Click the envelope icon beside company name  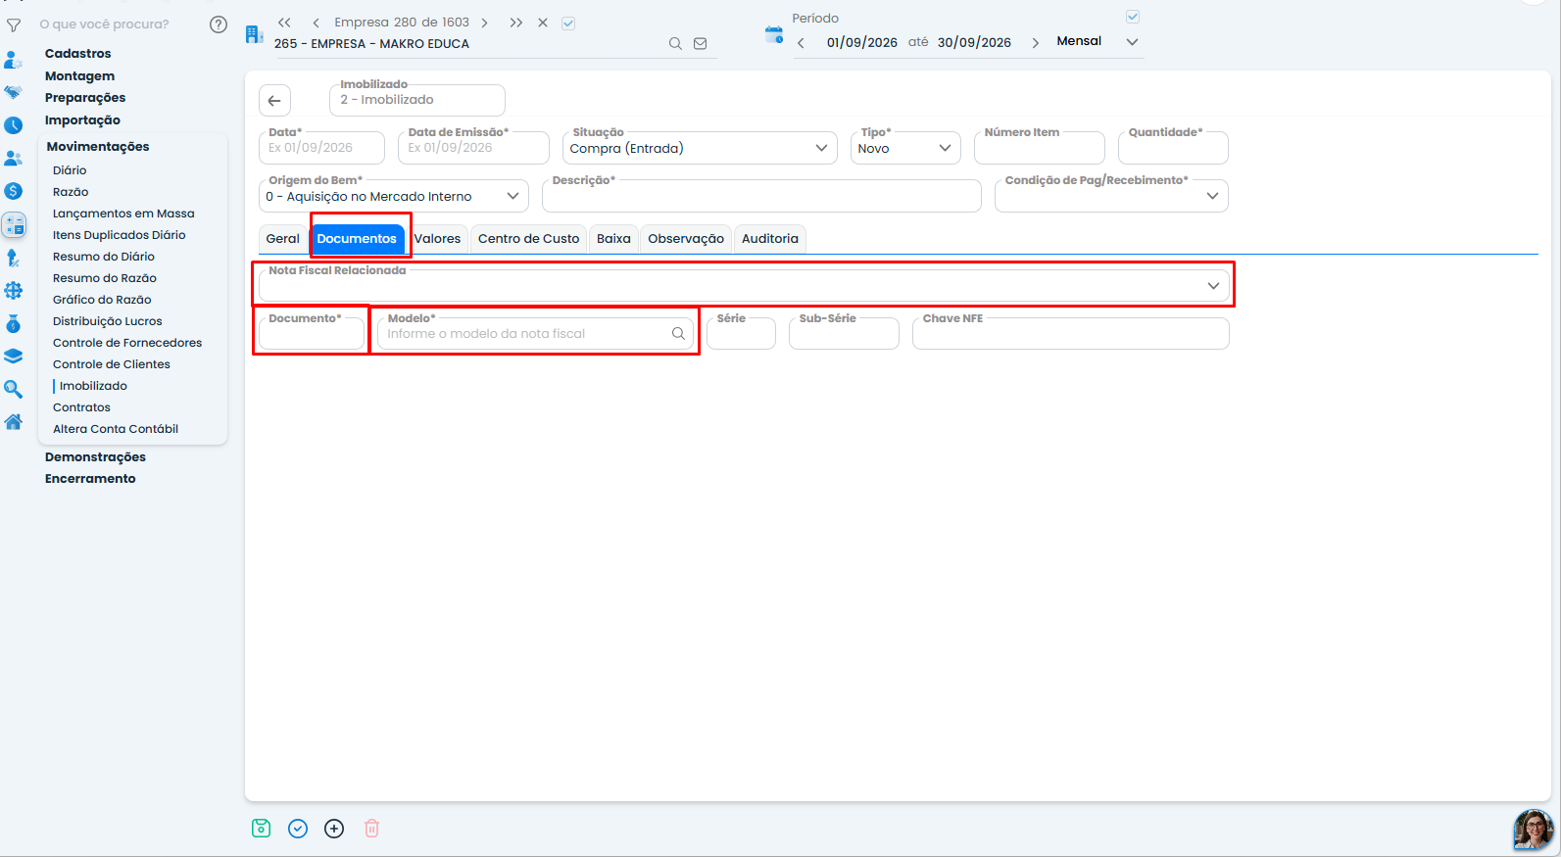[x=701, y=43]
